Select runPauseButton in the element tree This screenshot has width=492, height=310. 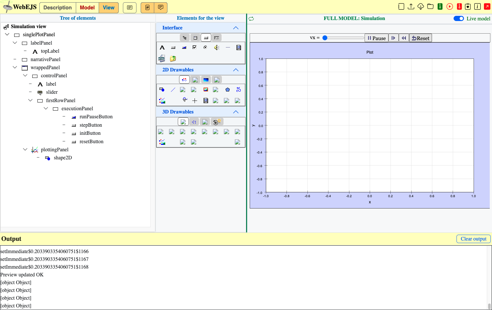(96, 117)
